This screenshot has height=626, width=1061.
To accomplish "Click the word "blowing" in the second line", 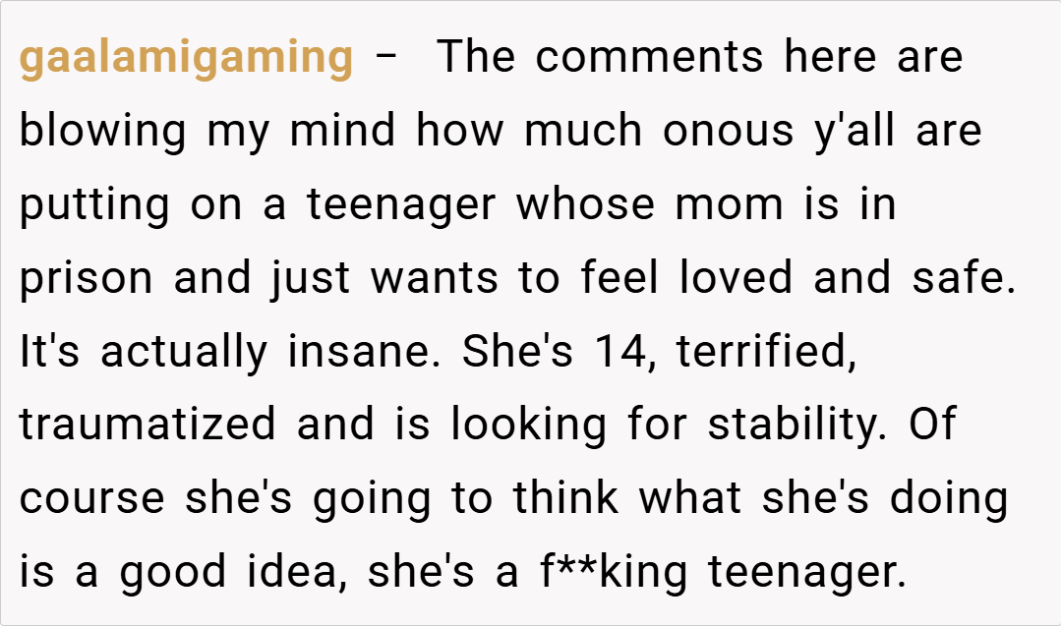I will pyautogui.click(x=102, y=131).
